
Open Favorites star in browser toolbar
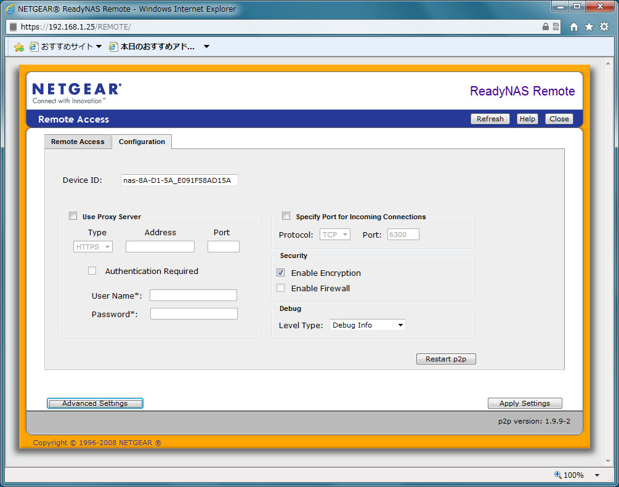point(589,27)
